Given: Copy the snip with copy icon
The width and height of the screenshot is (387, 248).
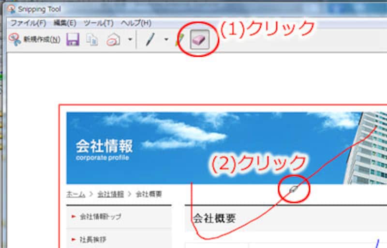Looking at the screenshot, I should [x=92, y=40].
